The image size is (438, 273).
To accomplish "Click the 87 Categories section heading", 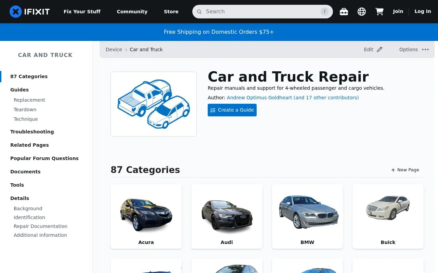I will 145,170.
